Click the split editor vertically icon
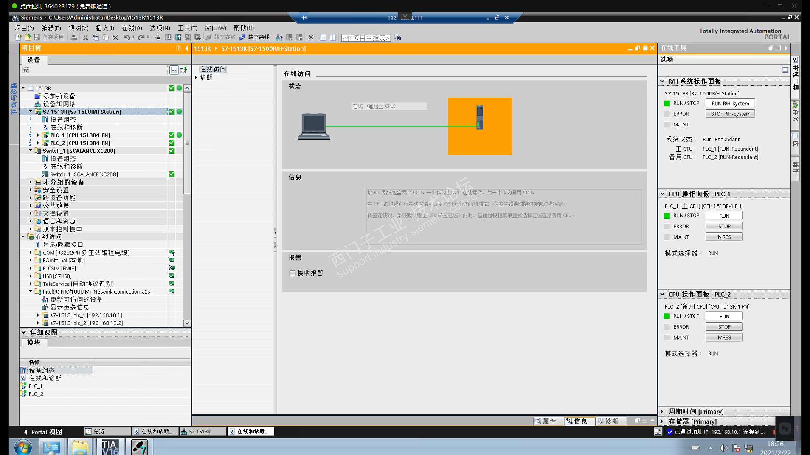The height and width of the screenshot is (455, 810). click(333, 37)
